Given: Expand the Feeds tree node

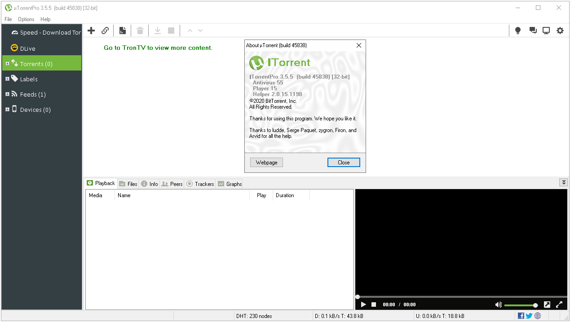Looking at the screenshot, I should (7, 94).
